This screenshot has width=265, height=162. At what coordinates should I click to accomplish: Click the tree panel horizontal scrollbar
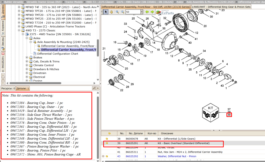click(35, 83)
